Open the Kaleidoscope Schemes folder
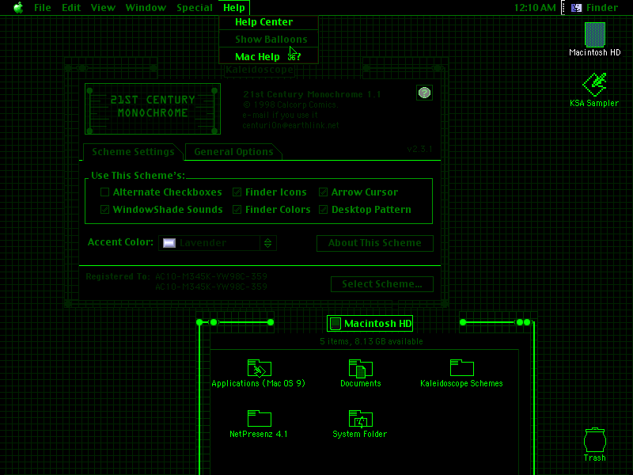Viewport: 633px width, 475px height. pos(461,368)
